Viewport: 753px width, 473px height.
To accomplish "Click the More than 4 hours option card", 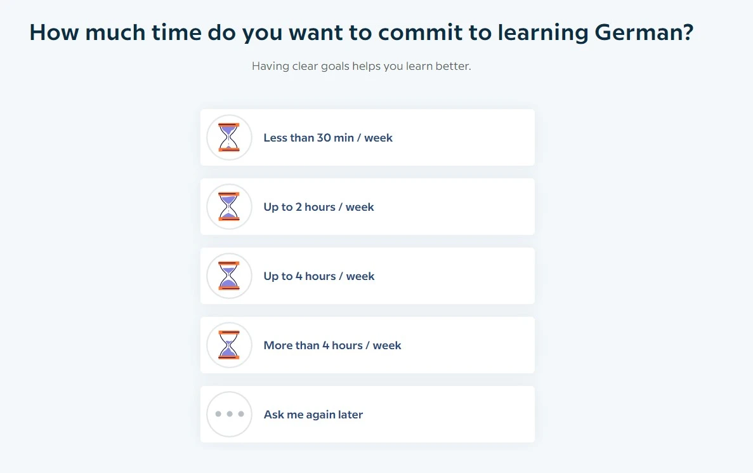I will click(x=367, y=345).
